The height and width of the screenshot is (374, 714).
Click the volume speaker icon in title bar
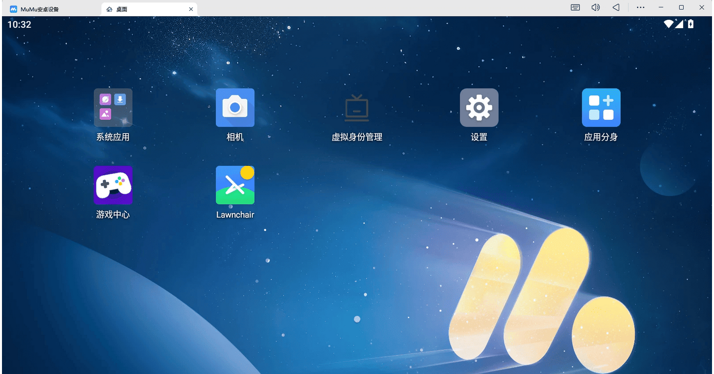[596, 7]
